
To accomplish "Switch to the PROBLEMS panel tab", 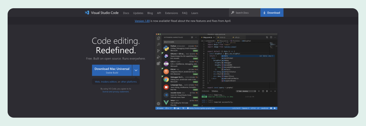I will (x=205, y=91).
